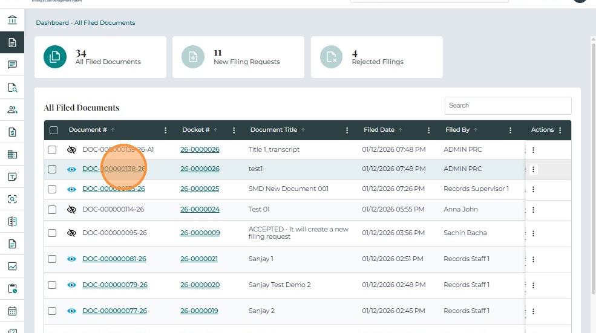Open actions menu for Title 1_transcript row
This screenshot has height=333, width=596.
[533, 150]
